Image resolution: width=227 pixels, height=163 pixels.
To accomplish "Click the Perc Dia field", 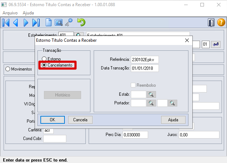I will [135, 135].
